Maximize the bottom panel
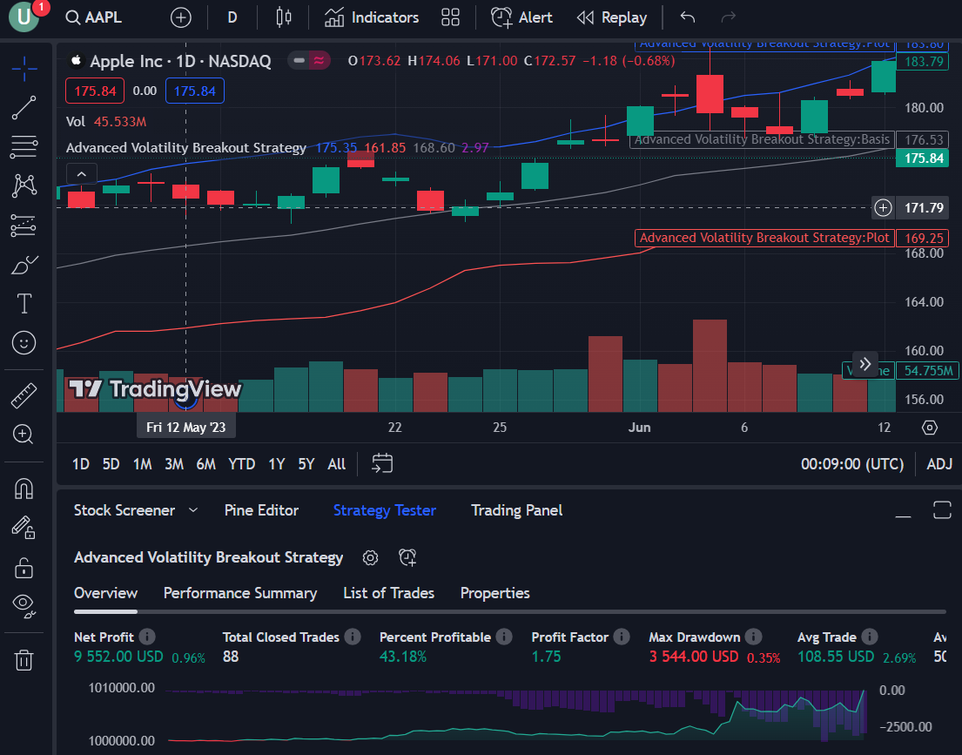This screenshot has width=962, height=755. [942, 510]
